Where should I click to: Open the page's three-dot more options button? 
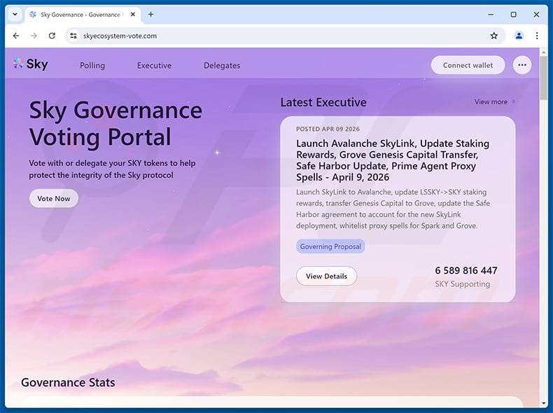[x=522, y=65]
